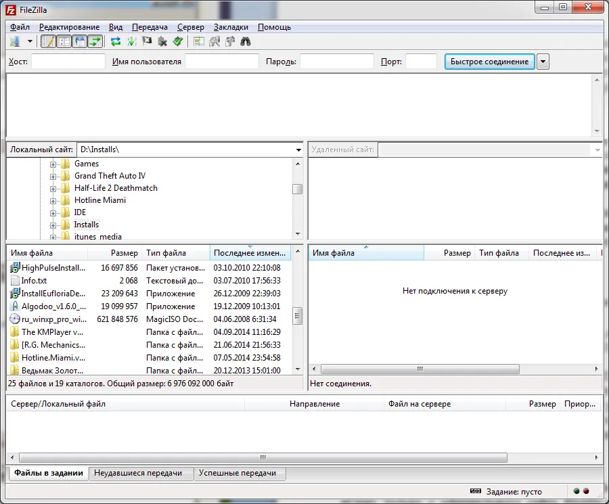Sort remote files by Имя файла column
The height and width of the screenshot is (504, 609).
(x=366, y=253)
